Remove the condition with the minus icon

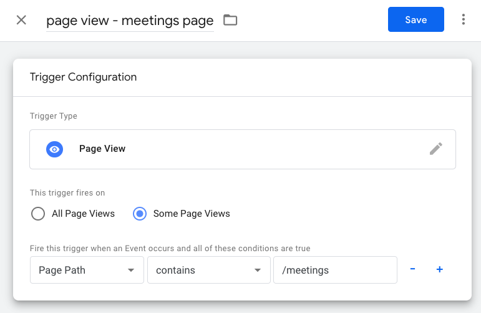412,269
